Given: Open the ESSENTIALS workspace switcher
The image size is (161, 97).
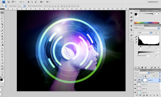Looking at the screenshot, I should click(x=153, y=2).
